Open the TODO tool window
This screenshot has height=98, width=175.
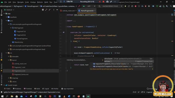click(7, 89)
